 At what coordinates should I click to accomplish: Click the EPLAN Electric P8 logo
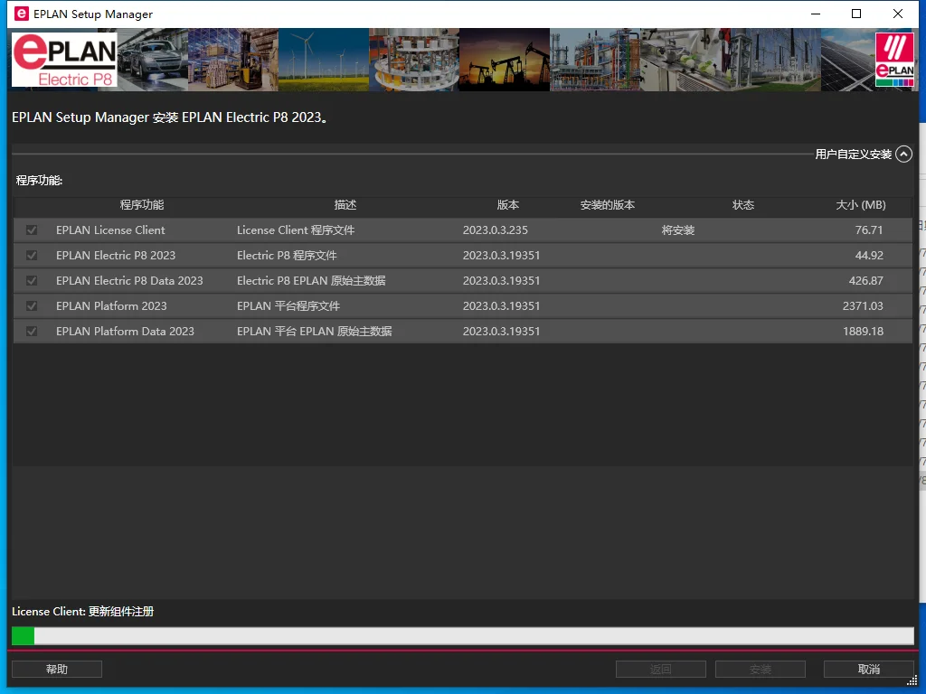[x=64, y=60]
